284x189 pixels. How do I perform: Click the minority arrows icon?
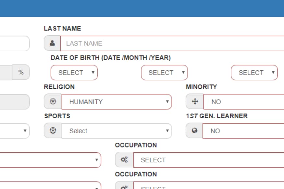(195, 101)
